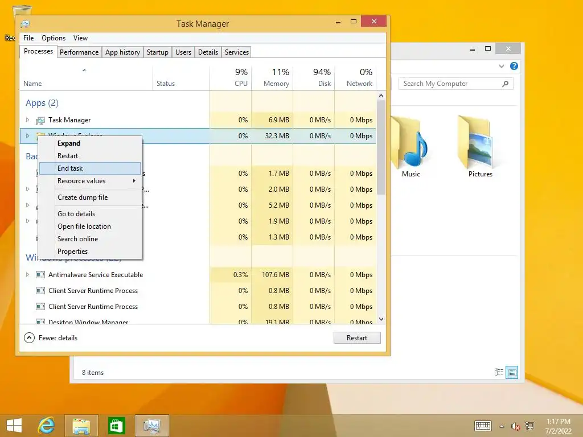Choose End task in the context menu

pos(90,168)
